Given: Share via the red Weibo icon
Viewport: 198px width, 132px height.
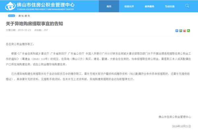Looking at the screenshot, I should tap(184, 31).
